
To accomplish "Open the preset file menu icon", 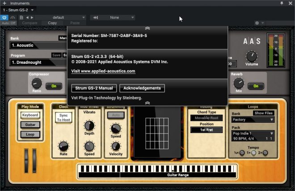I will point(21,17).
